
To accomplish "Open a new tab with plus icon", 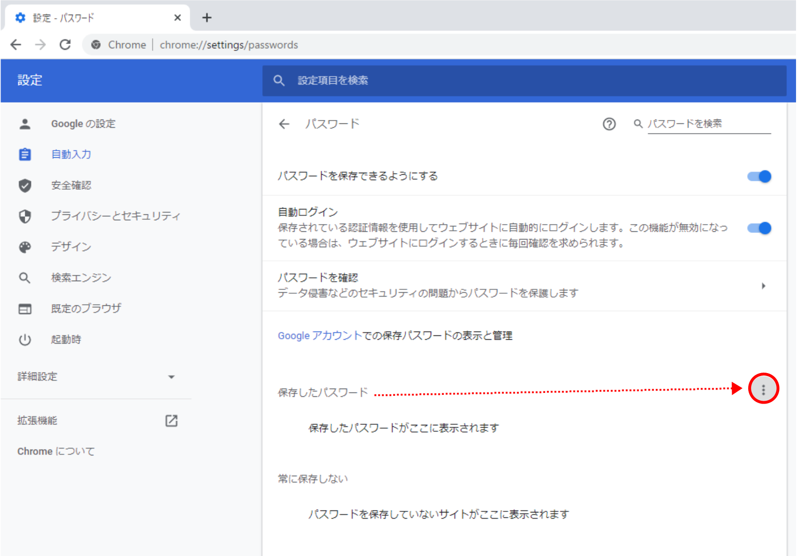I will coord(207,18).
